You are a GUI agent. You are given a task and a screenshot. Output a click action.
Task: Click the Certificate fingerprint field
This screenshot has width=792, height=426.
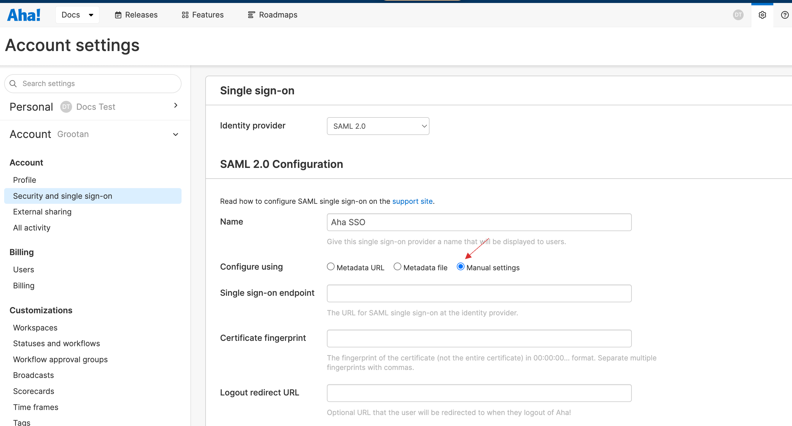tap(479, 338)
